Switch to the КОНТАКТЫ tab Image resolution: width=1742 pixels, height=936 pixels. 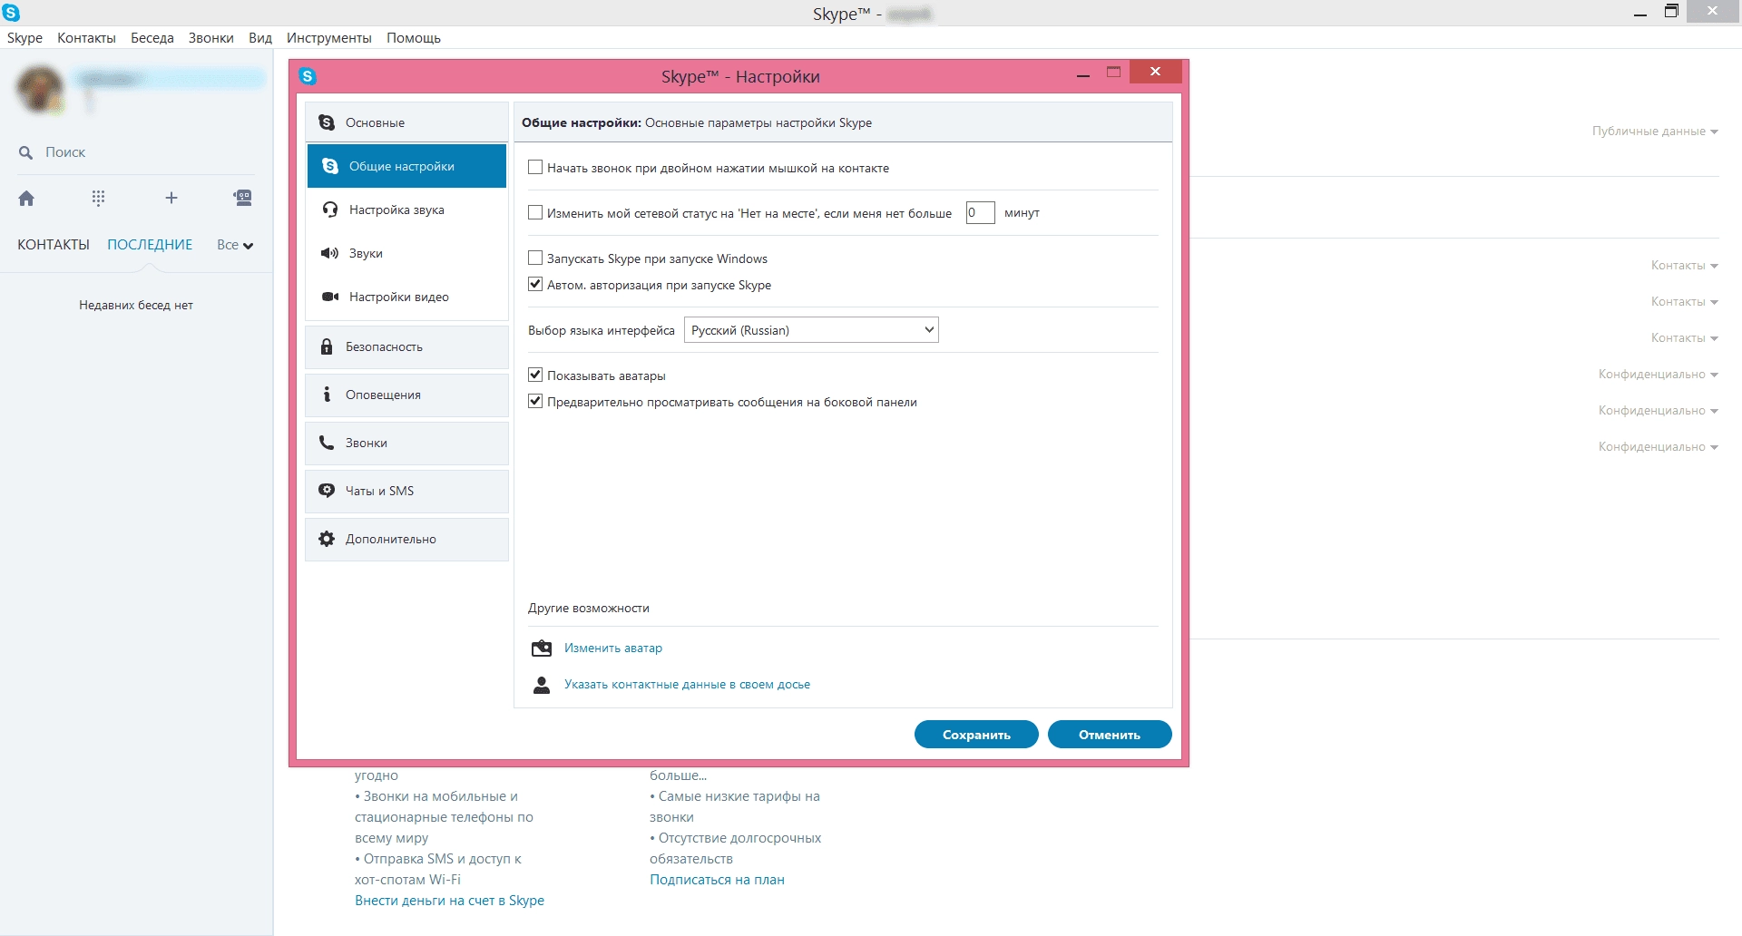54,245
